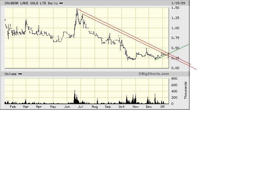Click the Mar month label

[26, 107]
